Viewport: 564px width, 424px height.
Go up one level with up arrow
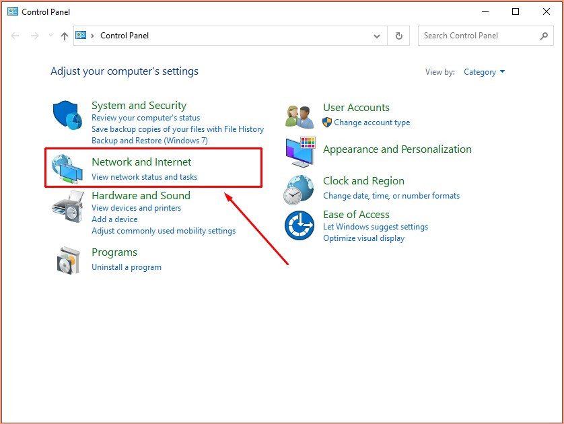(64, 36)
